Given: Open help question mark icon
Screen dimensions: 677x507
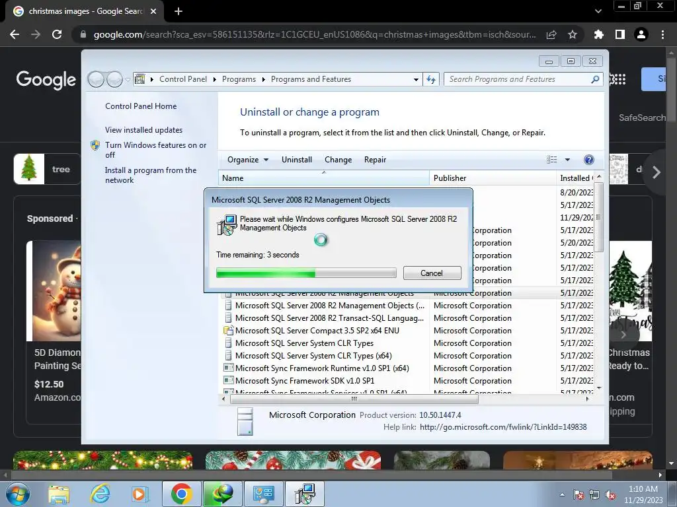Looking at the screenshot, I should pyautogui.click(x=588, y=160).
